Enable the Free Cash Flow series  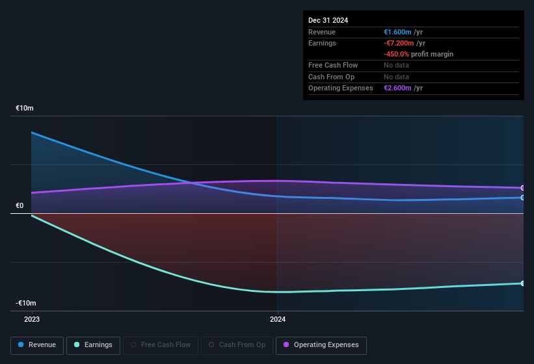(161, 345)
